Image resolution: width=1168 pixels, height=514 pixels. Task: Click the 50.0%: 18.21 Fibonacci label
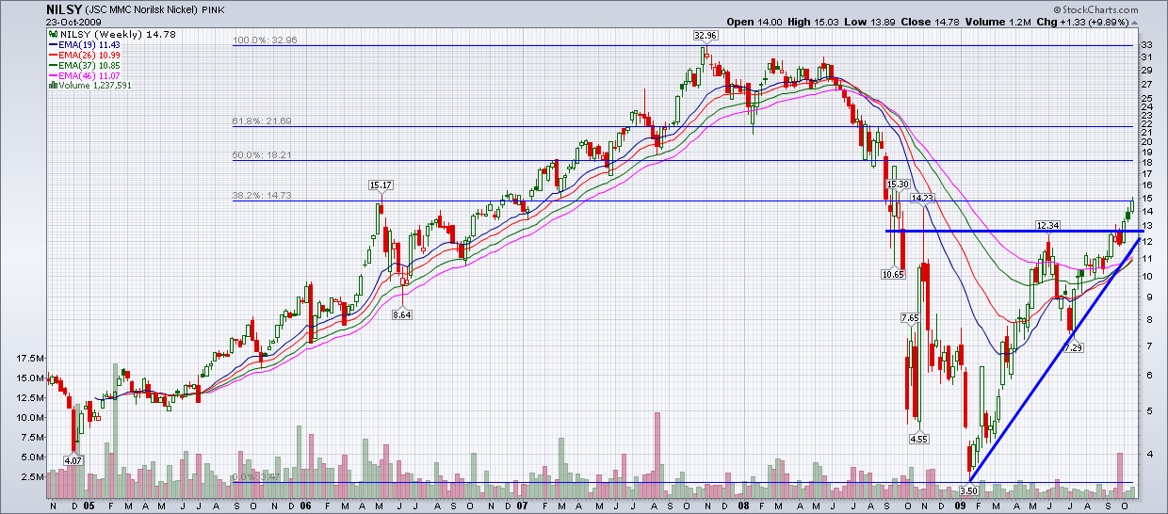(x=262, y=155)
